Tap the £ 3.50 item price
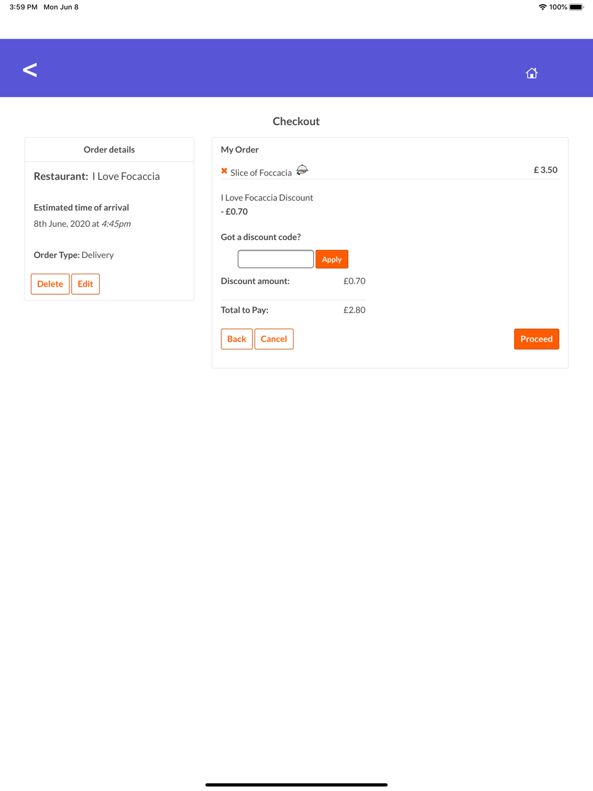The height and width of the screenshot is (791, 593). point(546,170)
